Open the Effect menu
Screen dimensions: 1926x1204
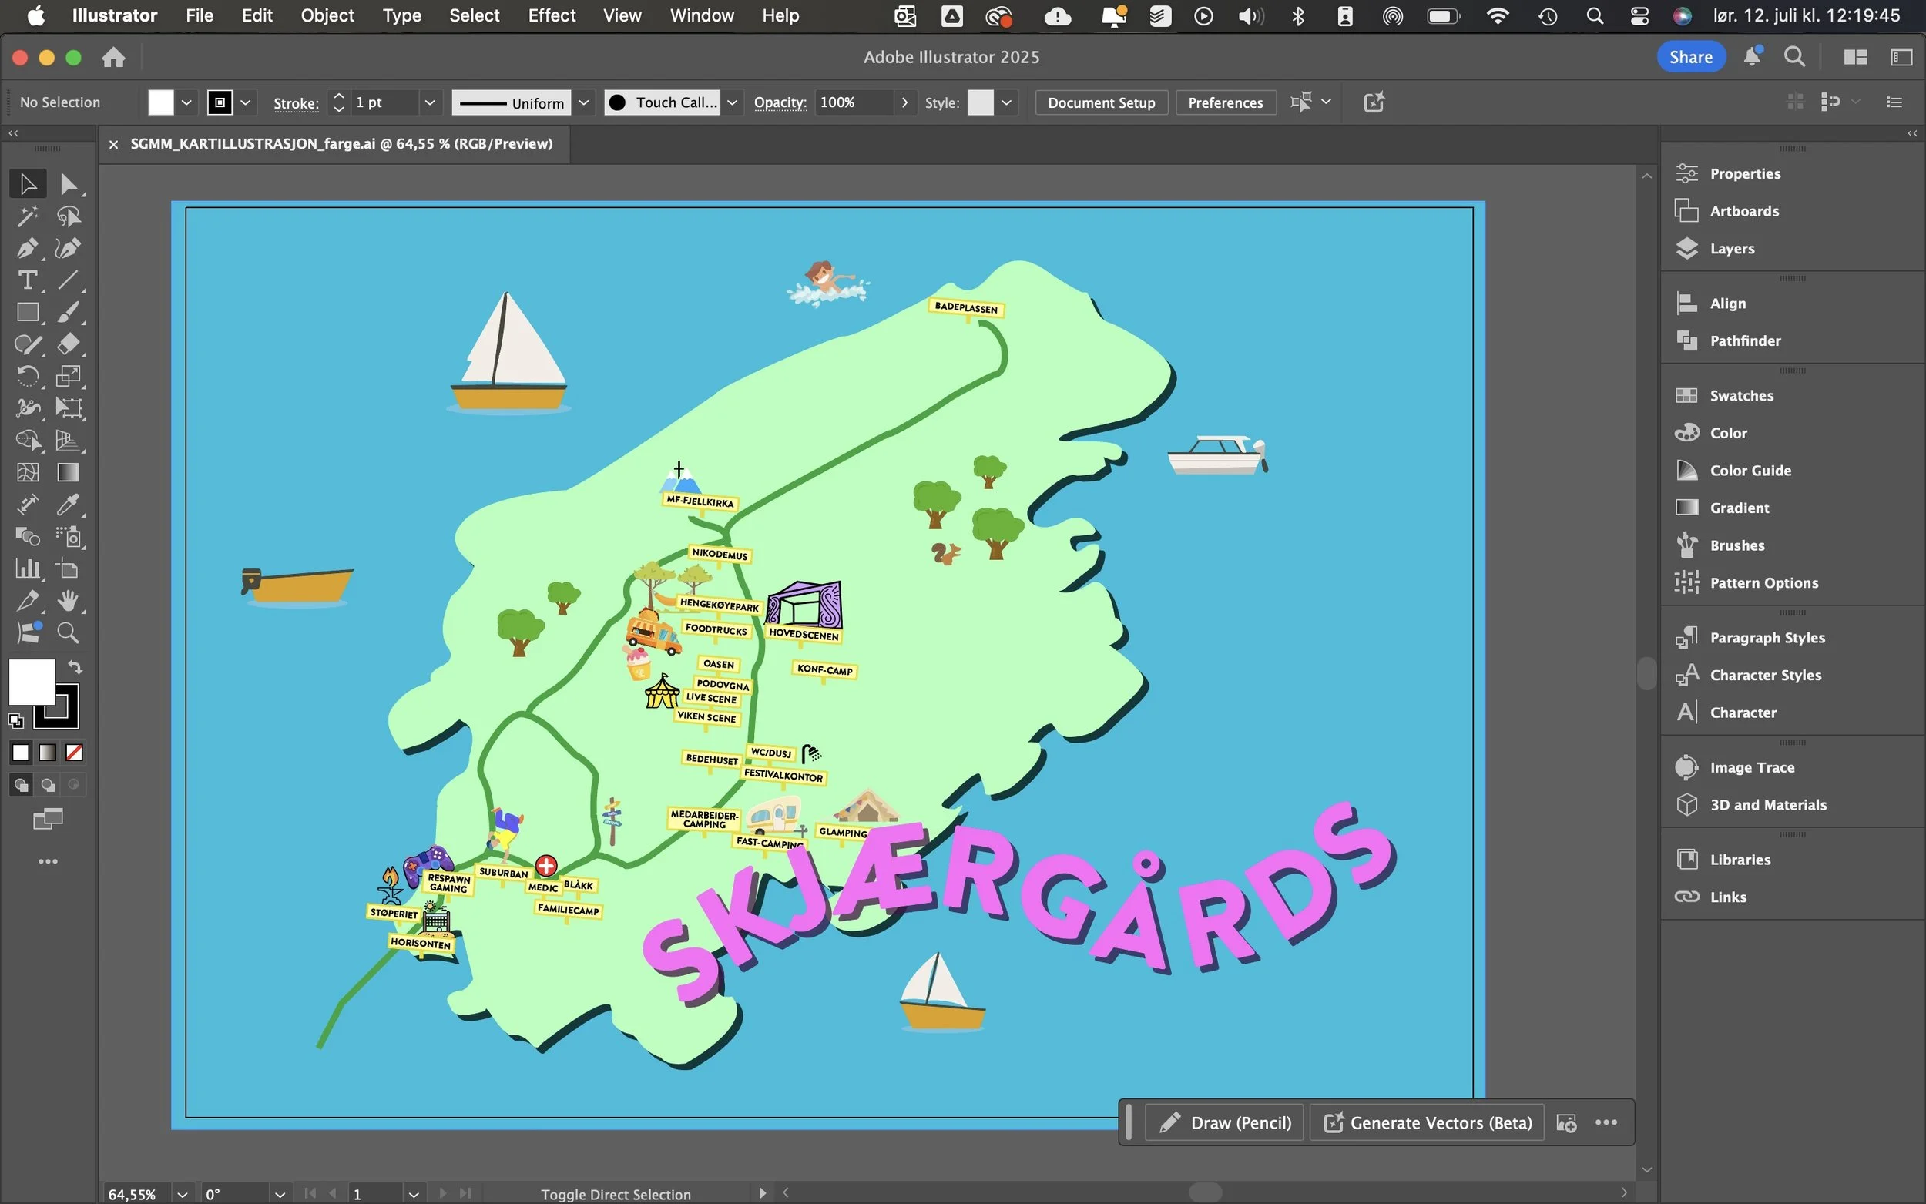pos(551,15)
